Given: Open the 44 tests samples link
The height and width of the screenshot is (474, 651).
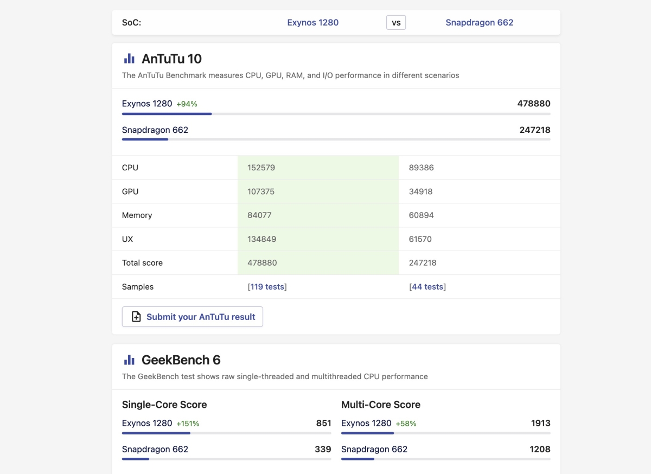Looking at the screenshot, I should tap(427, 286).
